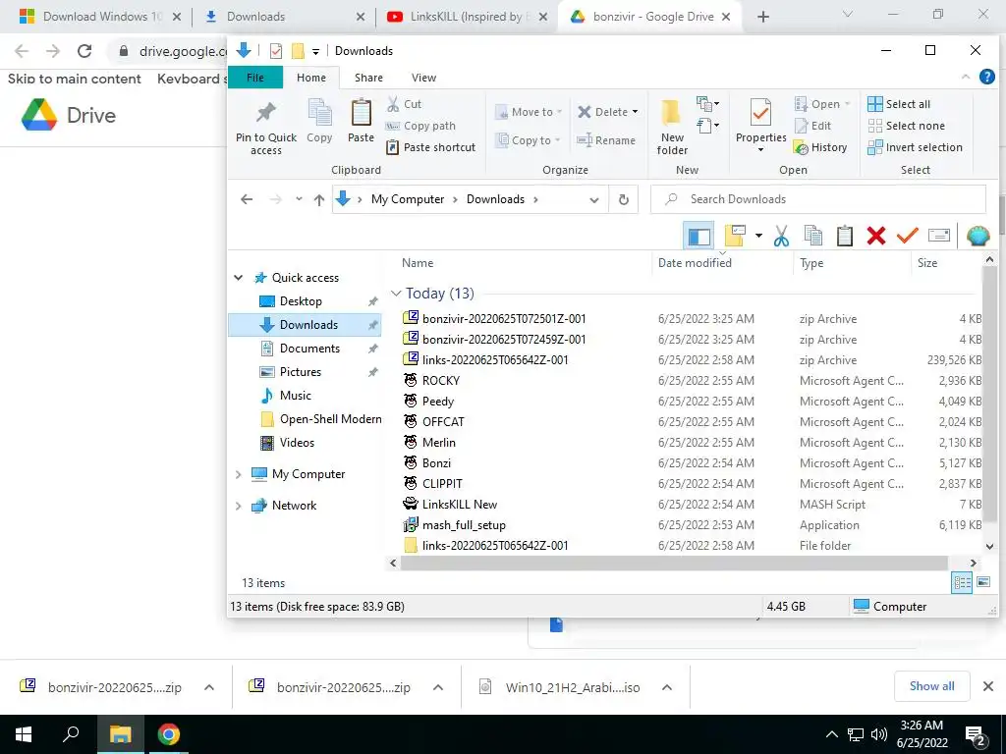Switch to LinksKILL YouTube tab
Image resolution: width=1006 pixels, height=754 pixels.
[x=467, y=17]
